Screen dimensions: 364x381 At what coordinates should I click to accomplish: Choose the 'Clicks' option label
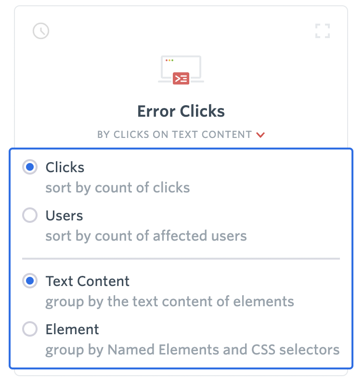click(x=65, y=167)
